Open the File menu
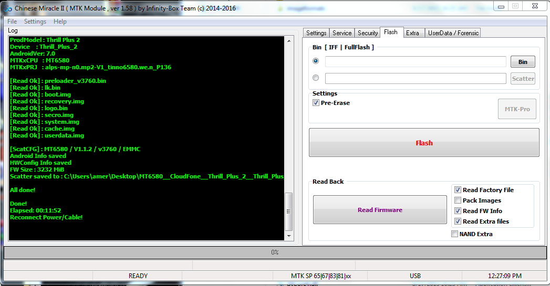The height and width of the screenshot is (286, 550). tap(12, 22)
